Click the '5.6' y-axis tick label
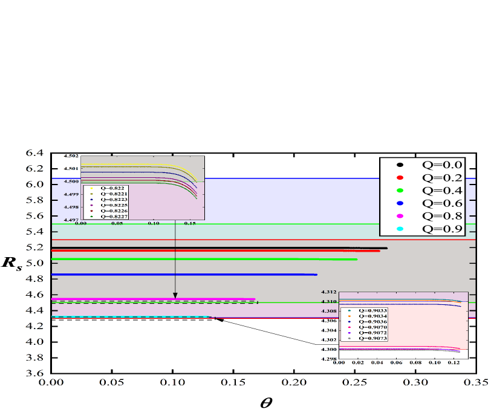 point(34,216)
